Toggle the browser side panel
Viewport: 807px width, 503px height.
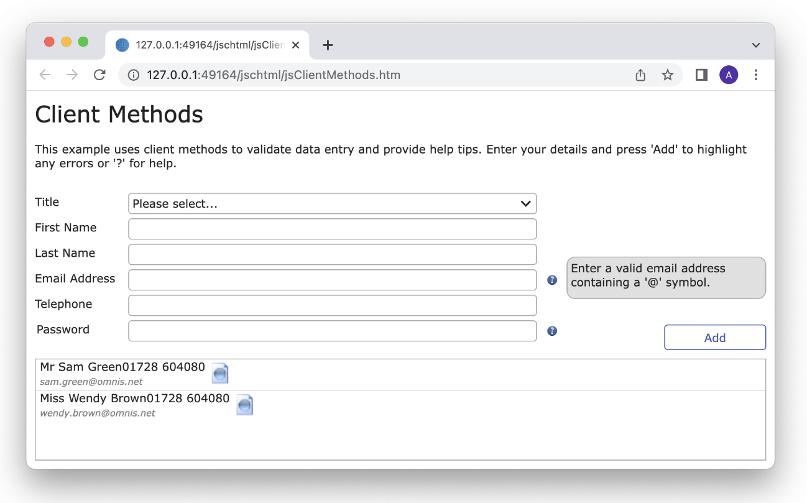701,75
